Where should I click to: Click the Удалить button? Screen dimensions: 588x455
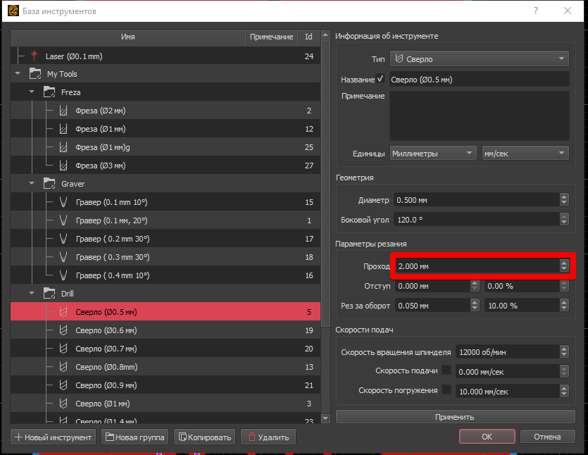pyautogui.click(x=268, y=437)
